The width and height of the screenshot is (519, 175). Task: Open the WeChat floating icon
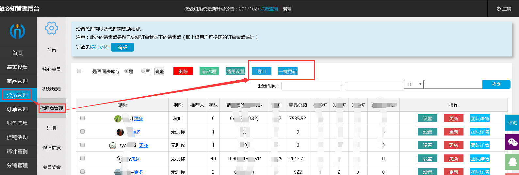(512, 142)
